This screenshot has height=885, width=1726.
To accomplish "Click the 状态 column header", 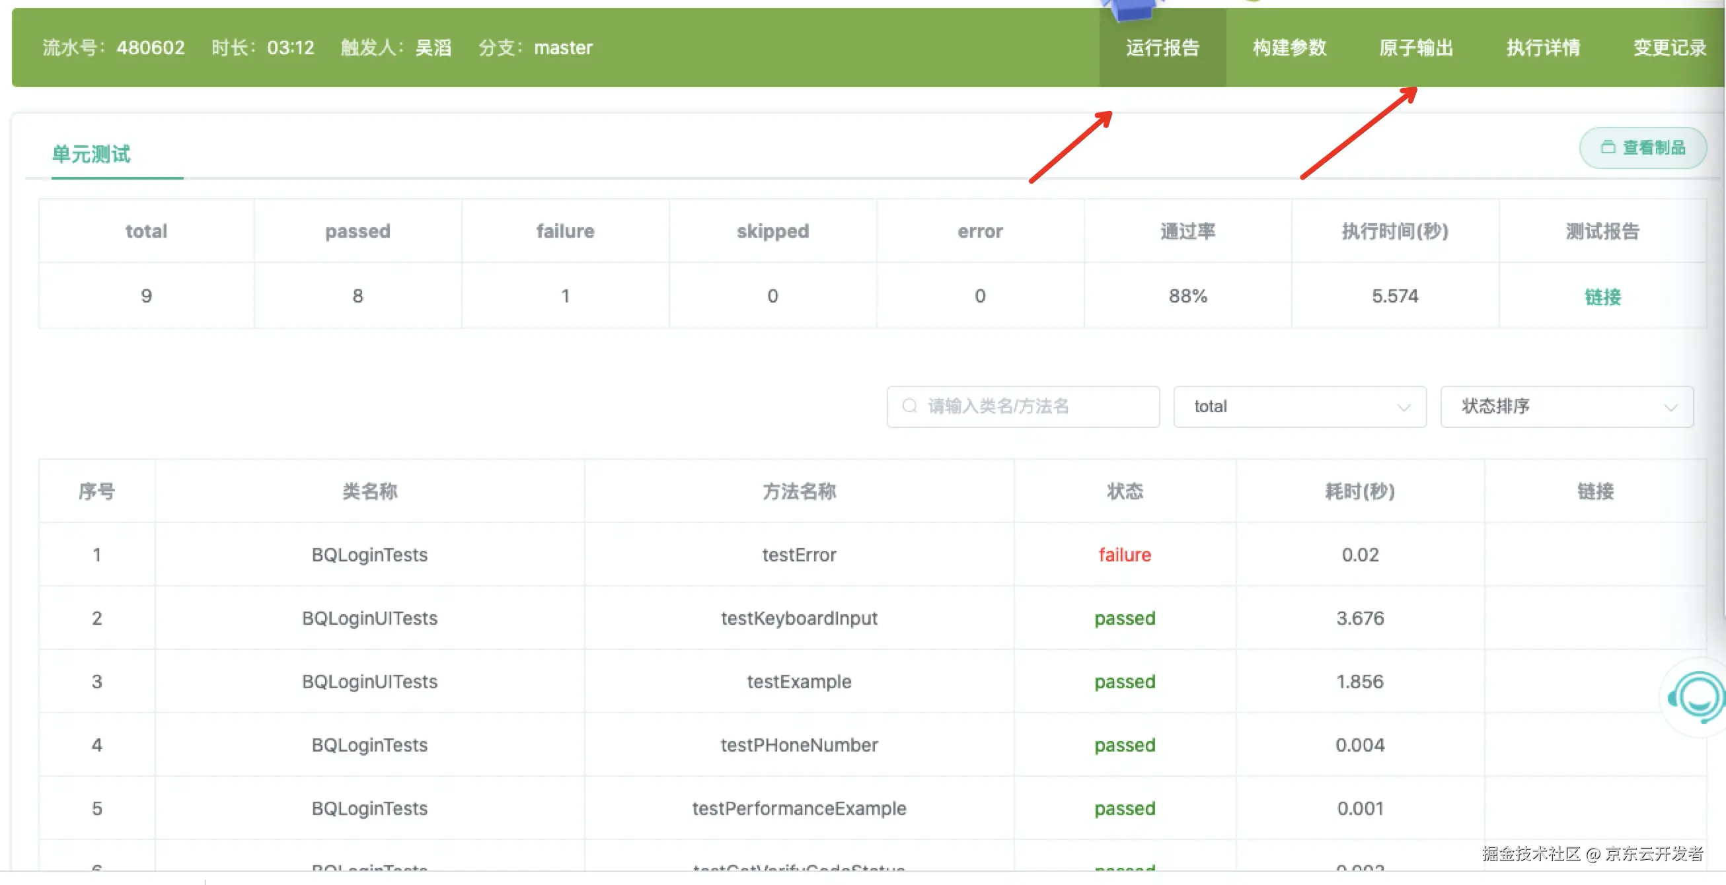I will (1123, 491).
